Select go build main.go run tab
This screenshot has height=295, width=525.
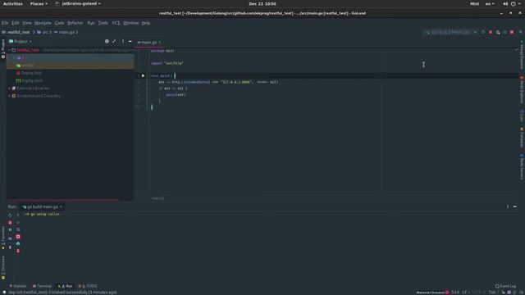point(42,206)
